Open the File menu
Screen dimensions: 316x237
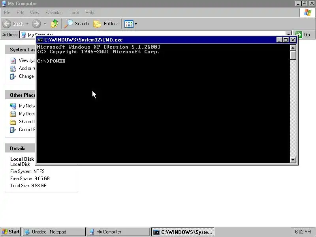[x=7, y=13]
